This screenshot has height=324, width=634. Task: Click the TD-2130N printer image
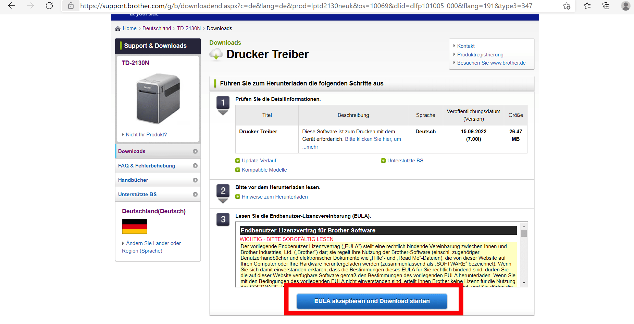pos(158,98)
